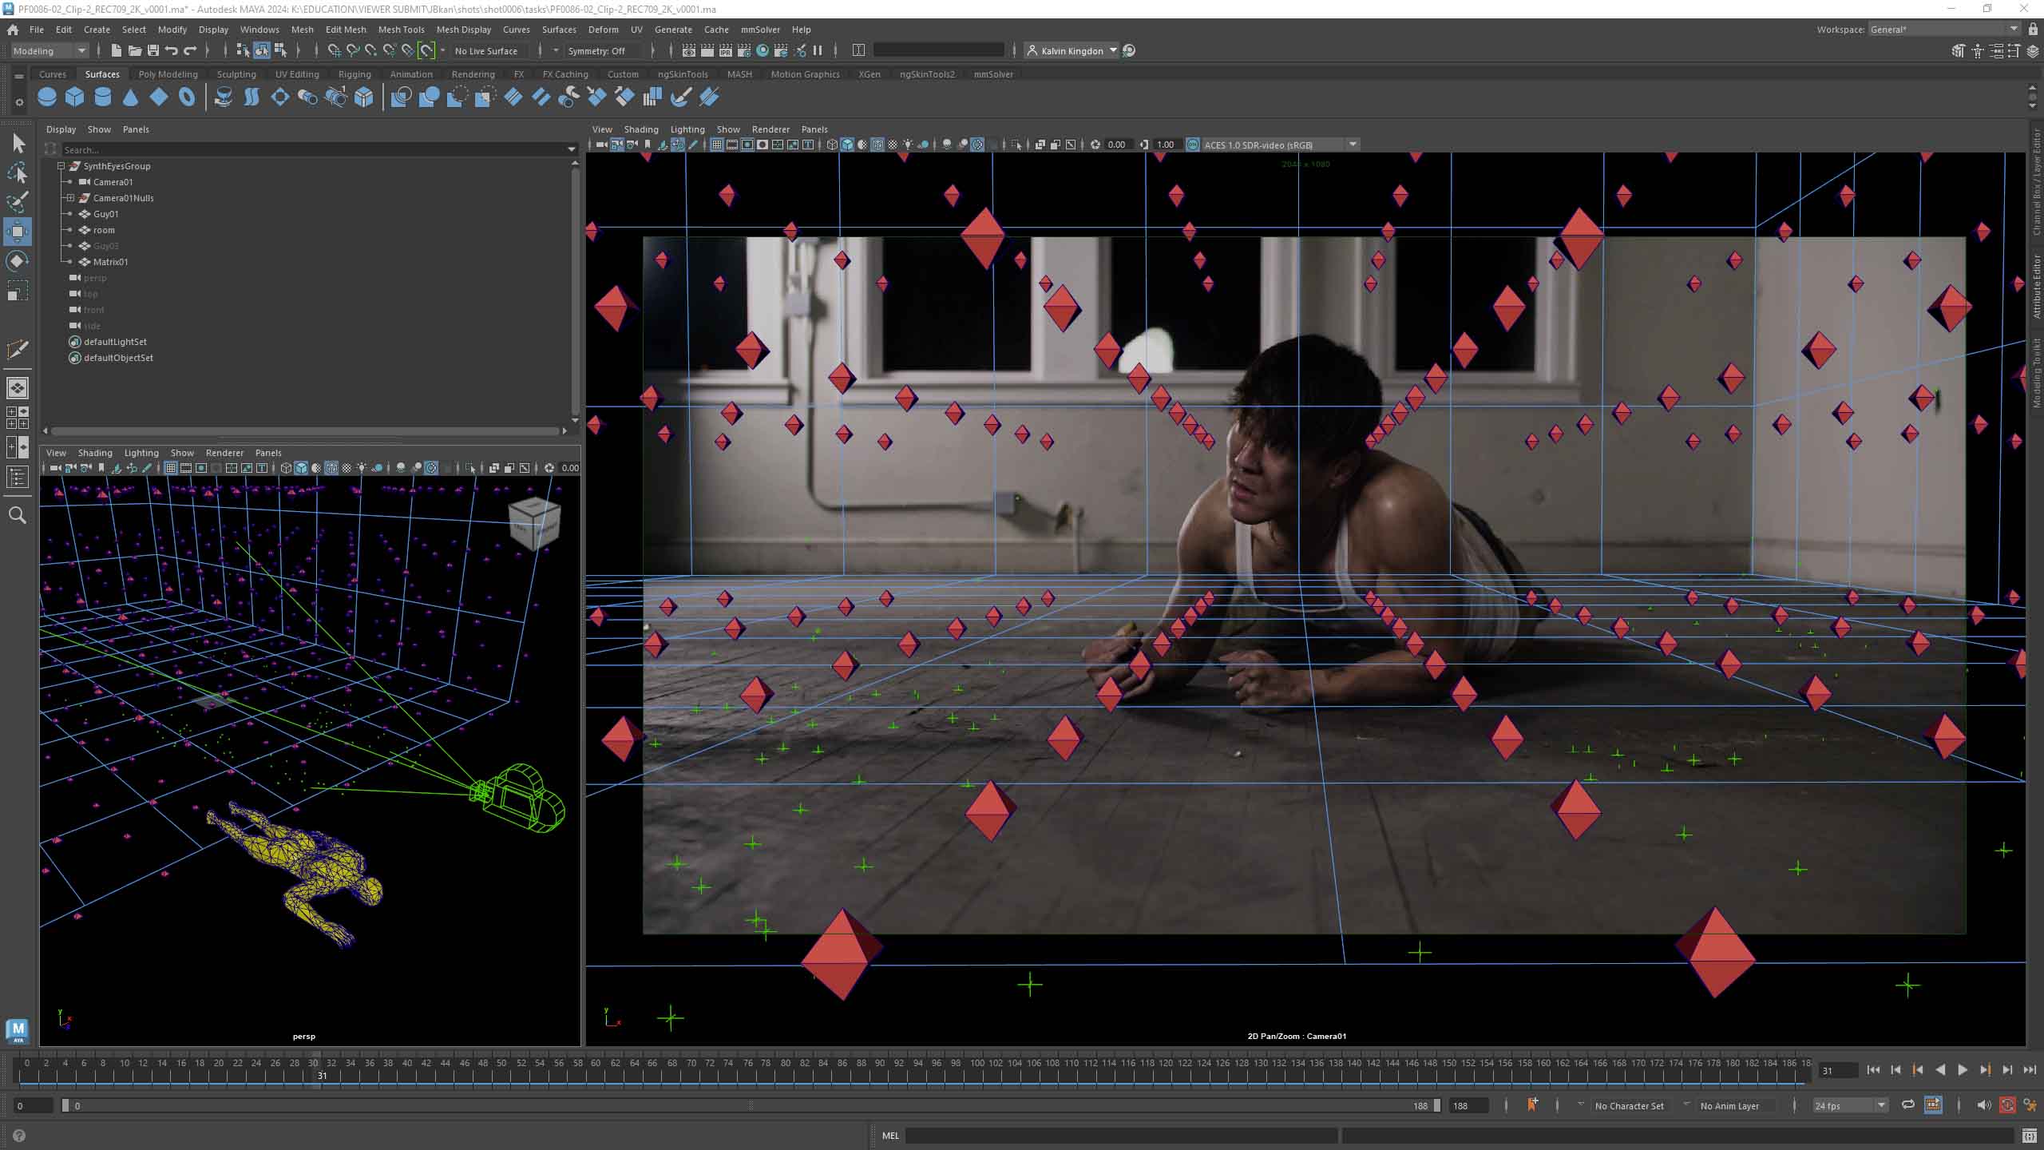
Task: Toggle the Auto Keyframe button
Action: [2007, 1105]
